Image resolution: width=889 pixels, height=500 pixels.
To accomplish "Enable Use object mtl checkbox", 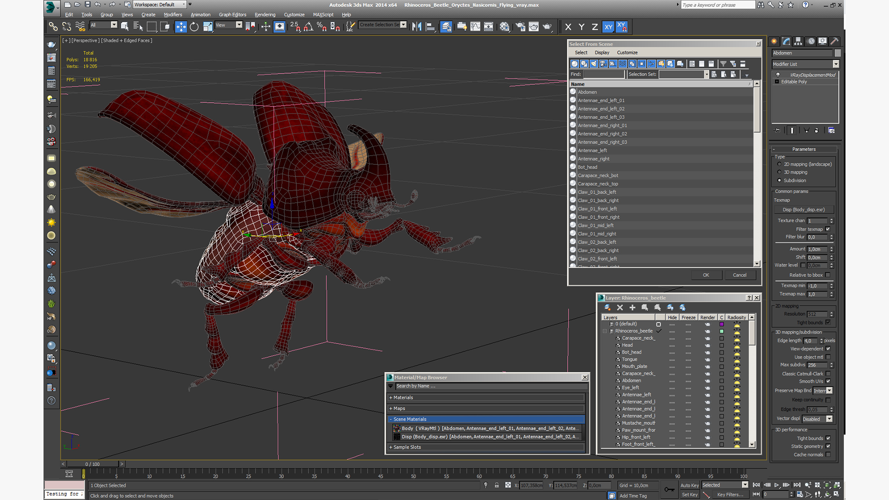I will coord(828,357).
